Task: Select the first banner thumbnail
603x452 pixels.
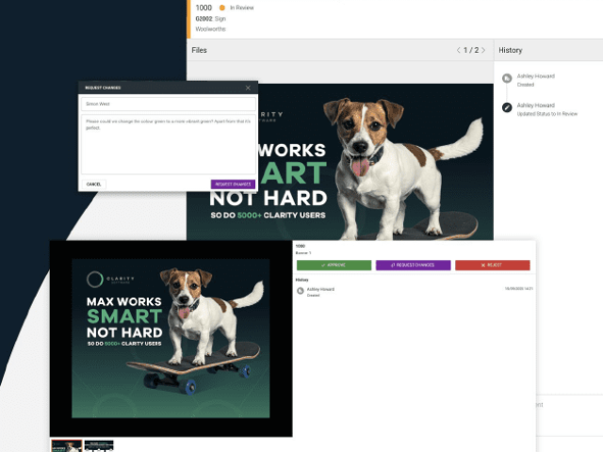Action: coord(67,445)
